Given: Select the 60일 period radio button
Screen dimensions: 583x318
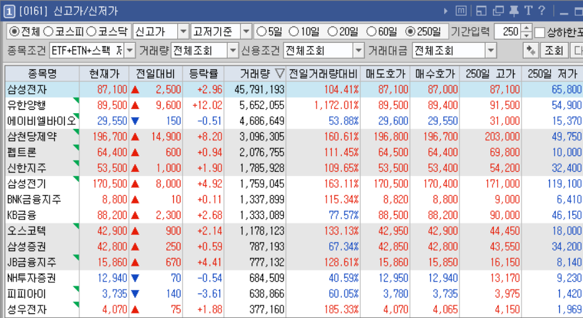Looking at the screenshot, I should click(x=371, y=32).
